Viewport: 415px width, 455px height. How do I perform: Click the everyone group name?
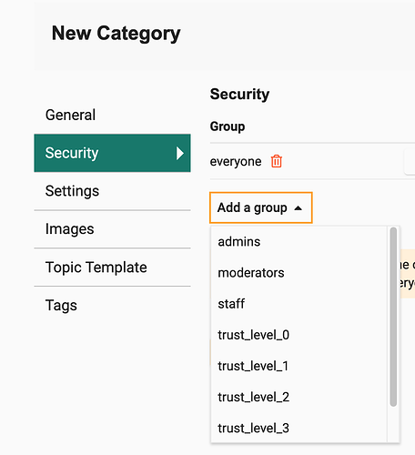[236, 161]
